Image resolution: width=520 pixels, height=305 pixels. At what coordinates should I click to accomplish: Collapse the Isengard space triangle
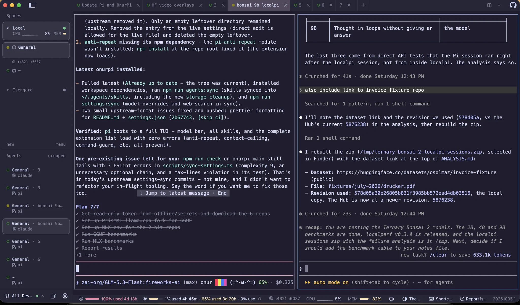pos(8,90)
